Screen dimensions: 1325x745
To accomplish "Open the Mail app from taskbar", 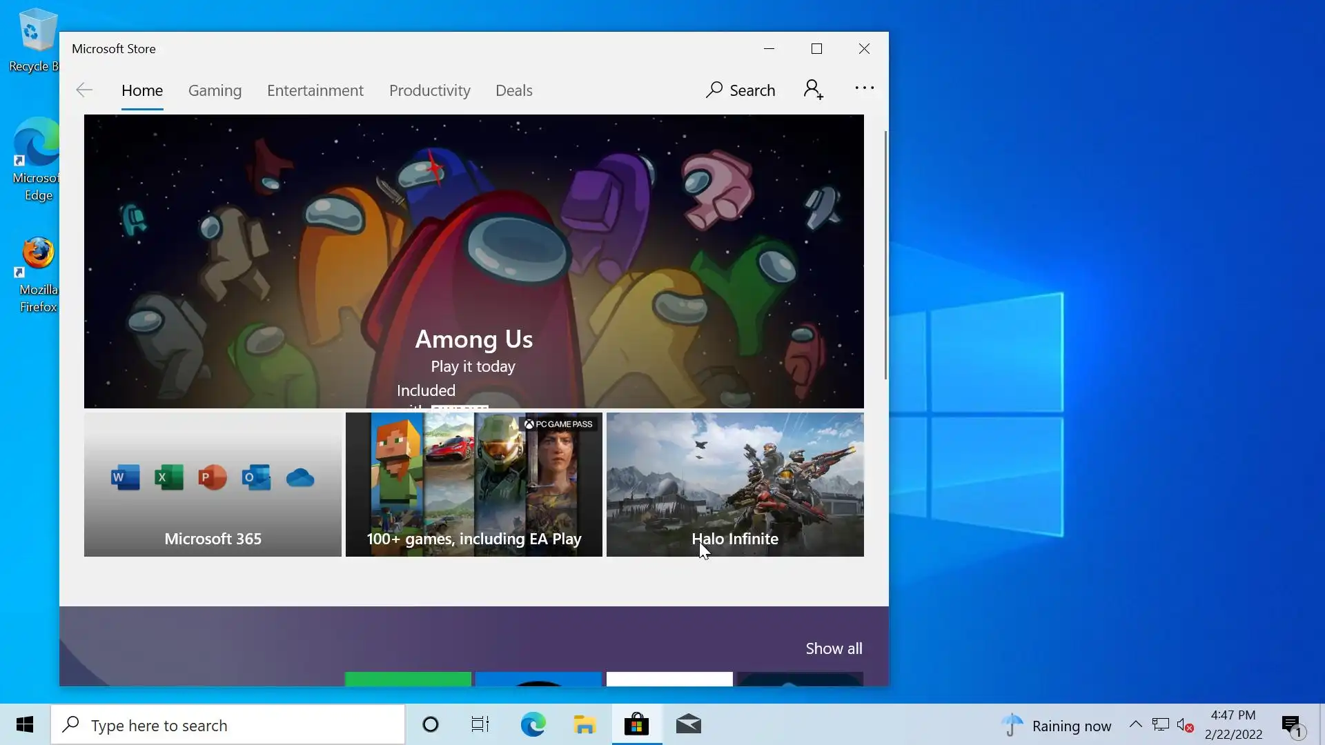I will [688, 725].
